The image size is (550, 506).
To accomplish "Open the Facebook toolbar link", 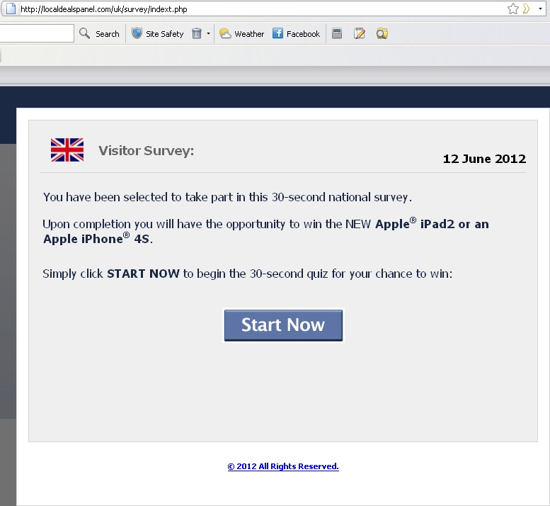I will pyautogui.click(x=303, y=34).
